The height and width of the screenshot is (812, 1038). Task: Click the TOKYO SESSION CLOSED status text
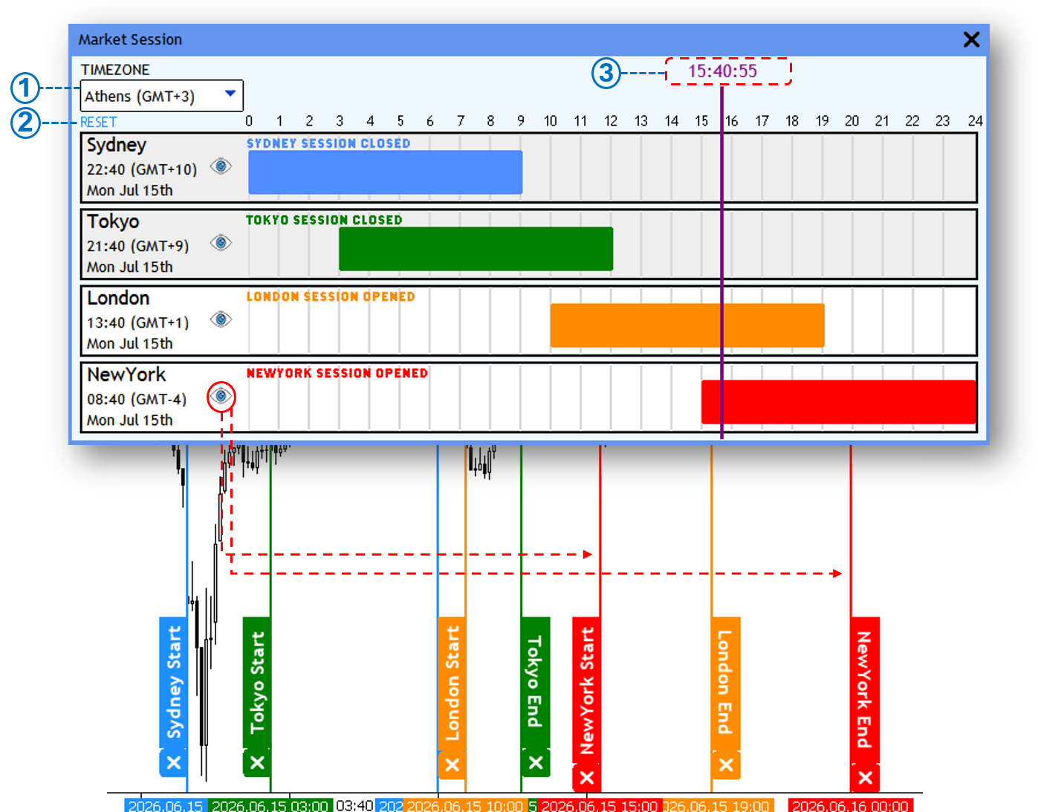click(x=324, y=220)
